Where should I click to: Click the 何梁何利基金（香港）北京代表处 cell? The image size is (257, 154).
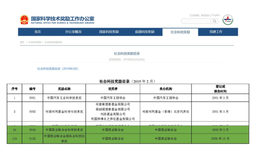coord(166,112)
